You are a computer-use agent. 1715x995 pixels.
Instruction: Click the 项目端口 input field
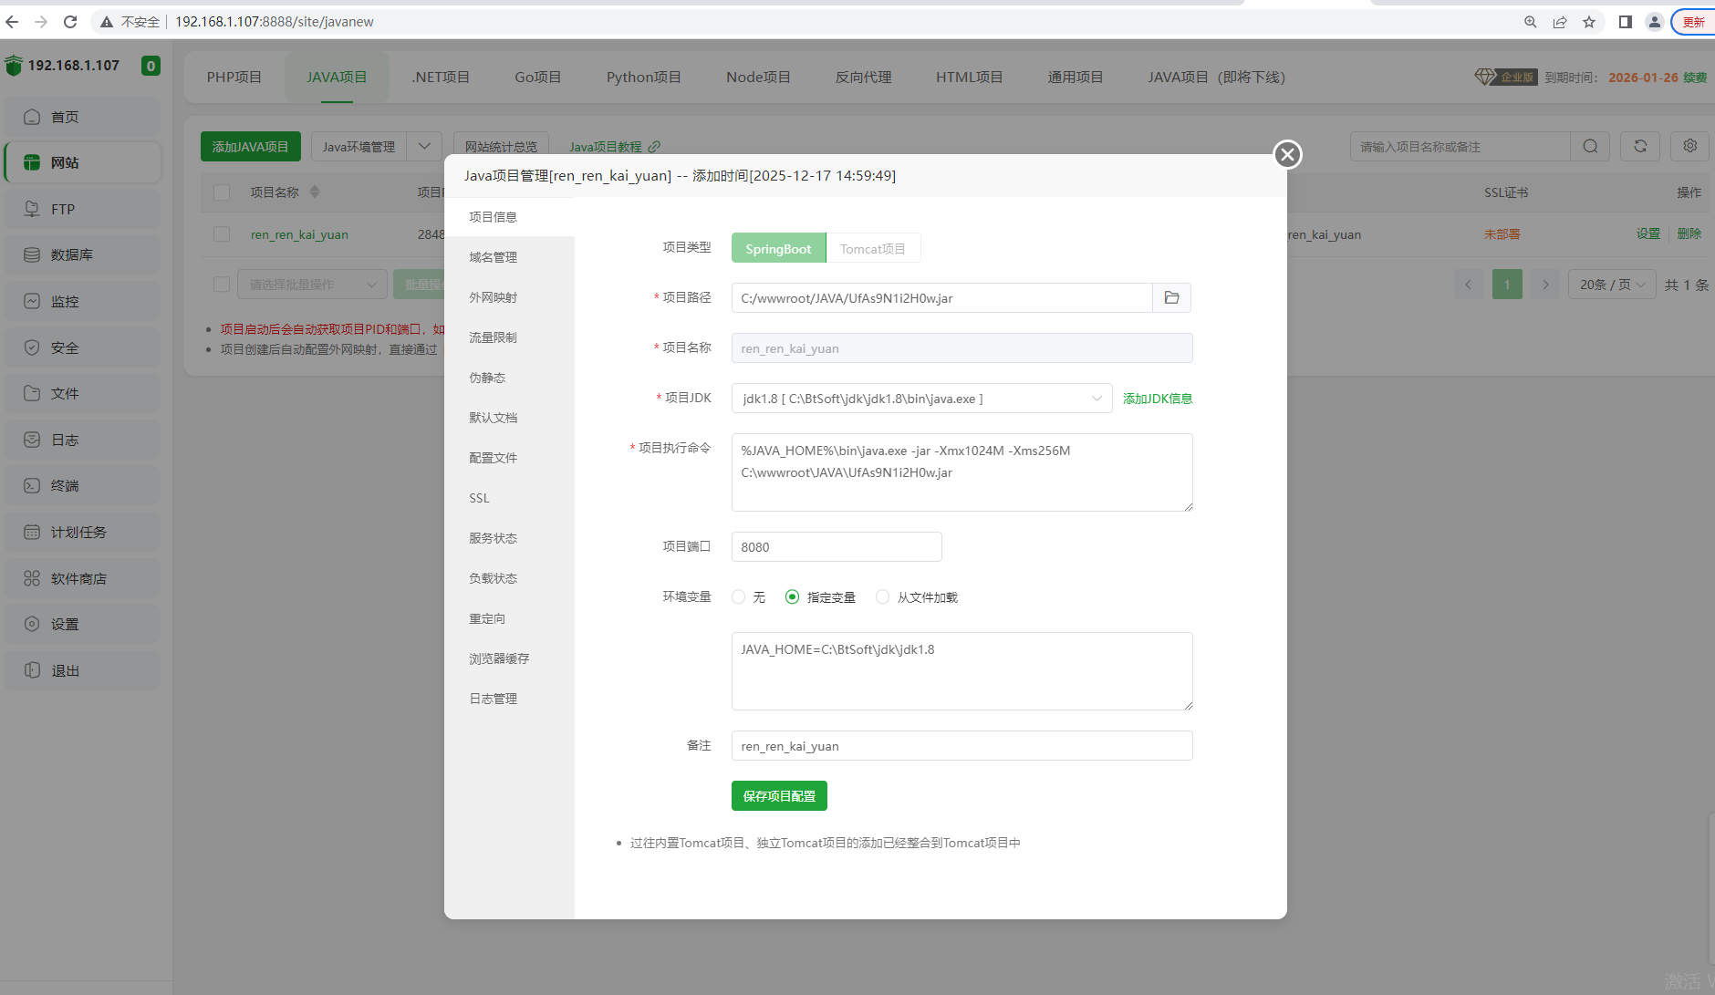(836, 547)
